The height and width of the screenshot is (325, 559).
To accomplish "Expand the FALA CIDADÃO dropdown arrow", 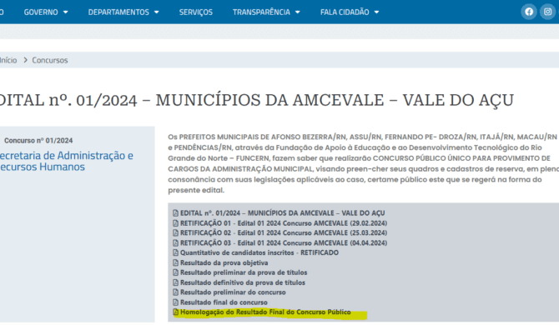I will click(x=376, y=12).
